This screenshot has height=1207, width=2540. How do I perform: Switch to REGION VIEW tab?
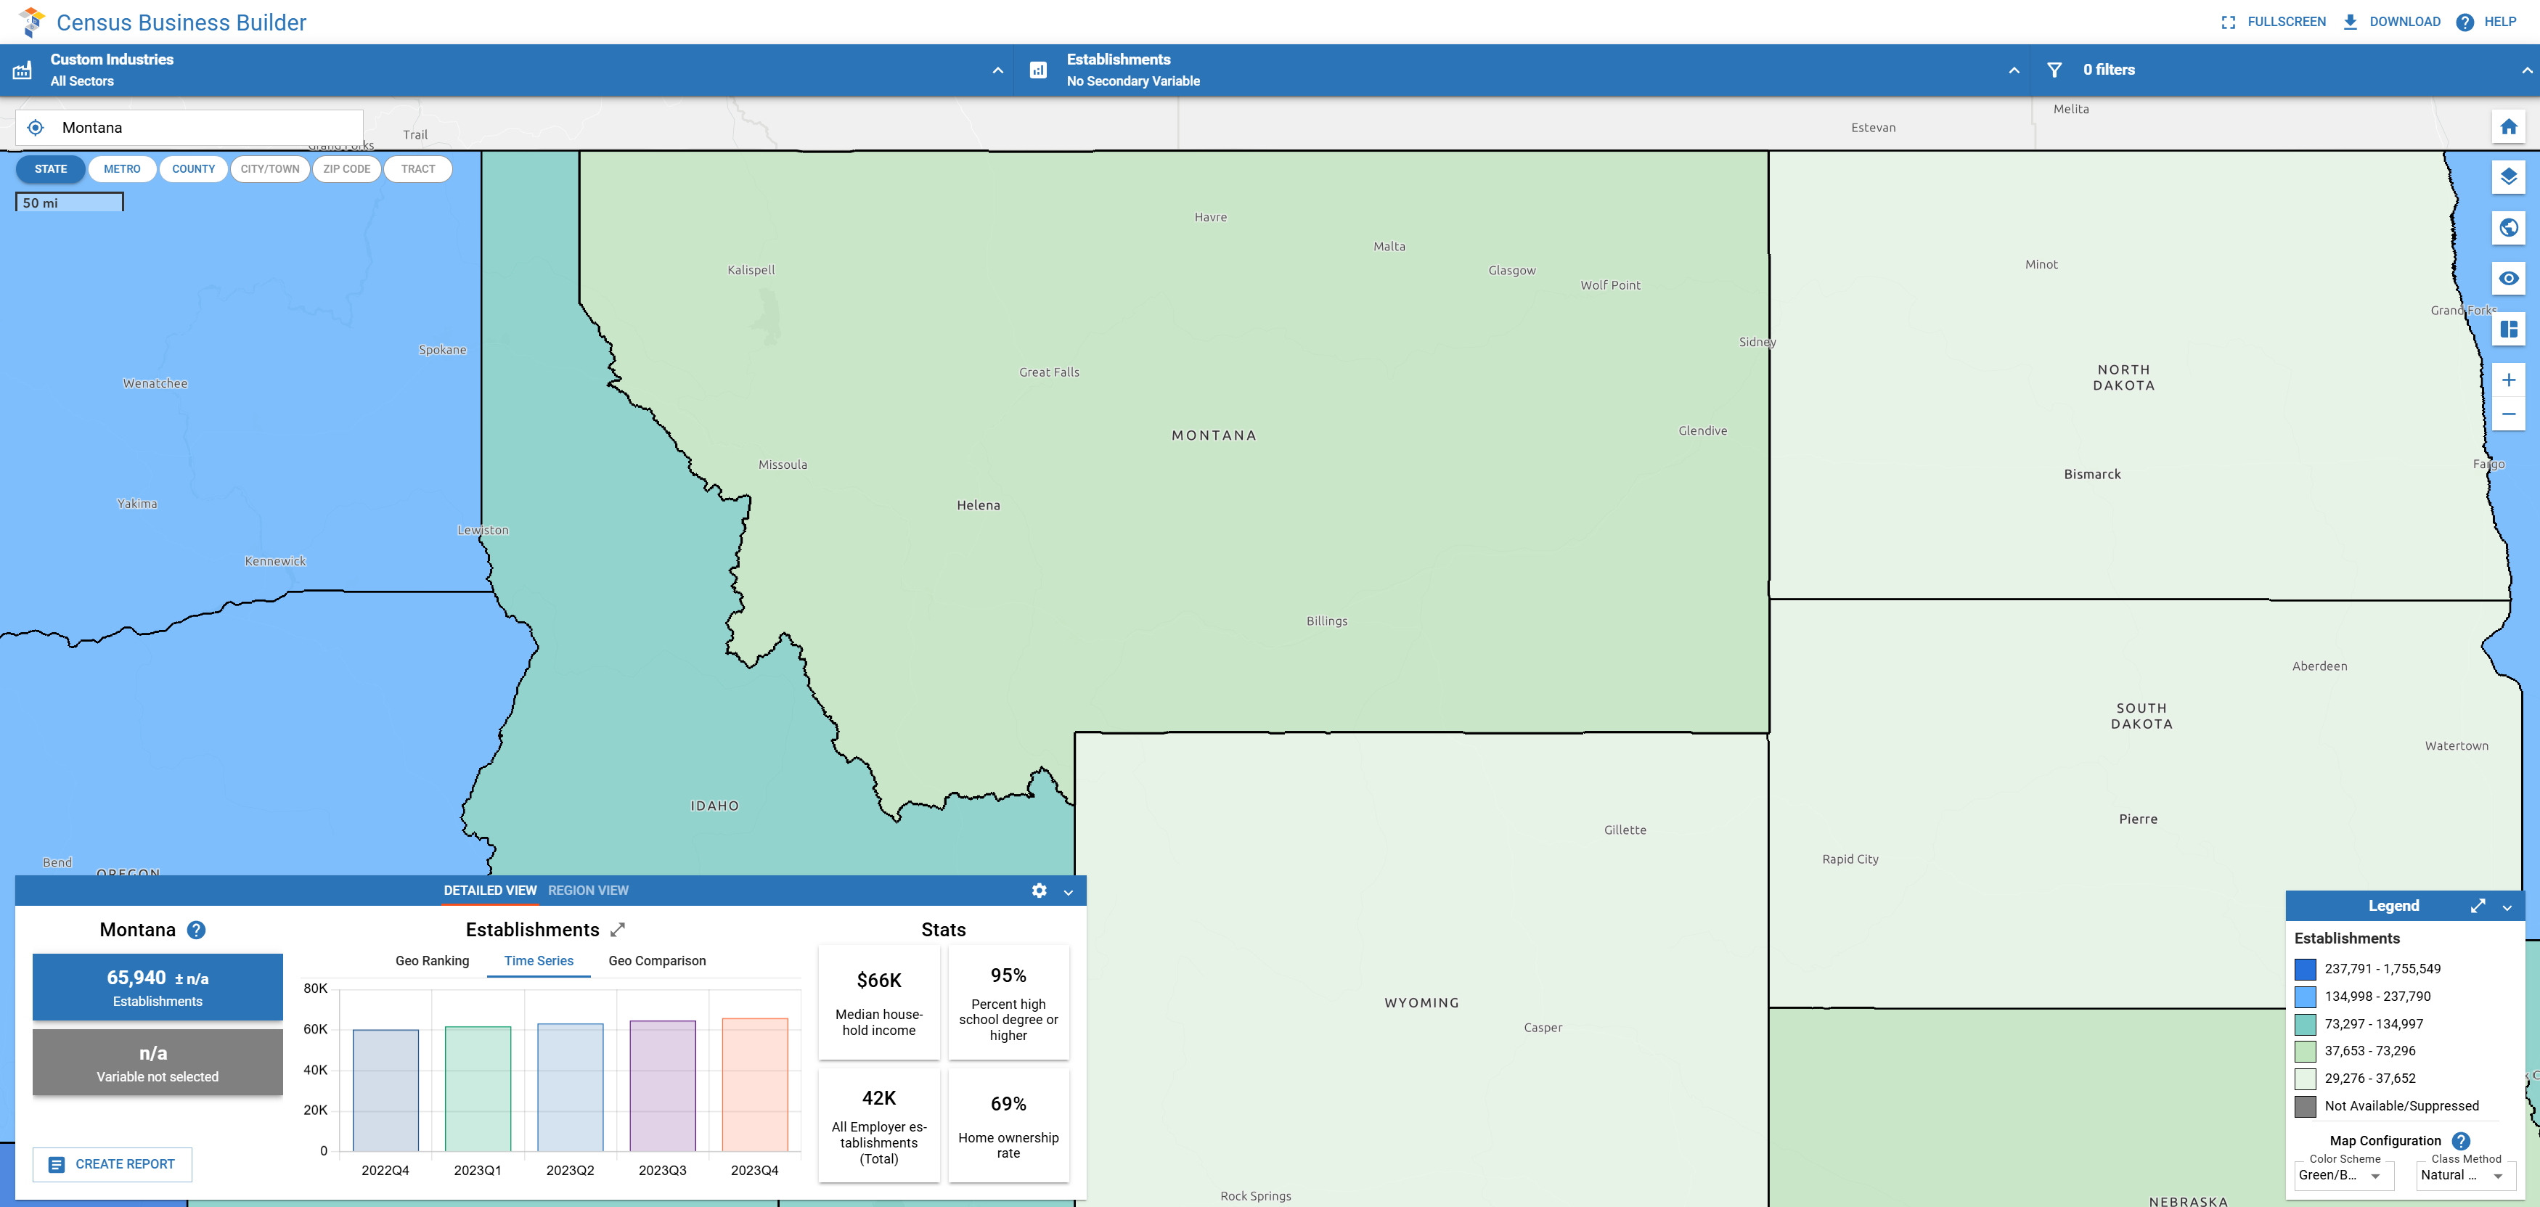[x=588, y=891]
